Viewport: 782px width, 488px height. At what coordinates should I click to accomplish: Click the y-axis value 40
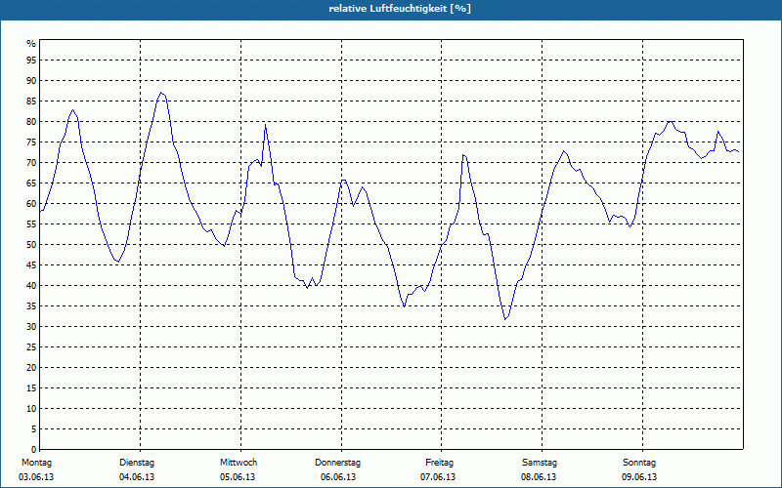coord(31,286)
